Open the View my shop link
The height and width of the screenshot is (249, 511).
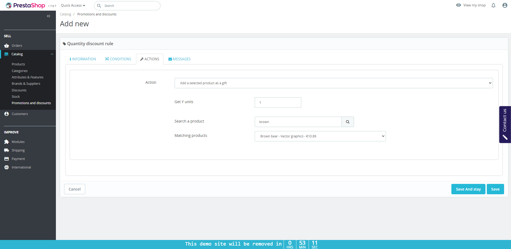pyautogui.click(x=474, y=5)
